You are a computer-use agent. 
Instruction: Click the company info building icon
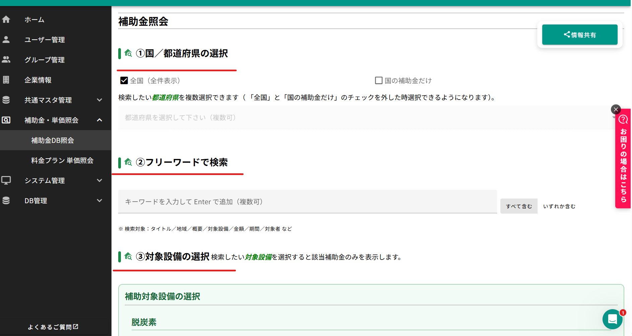6,80
